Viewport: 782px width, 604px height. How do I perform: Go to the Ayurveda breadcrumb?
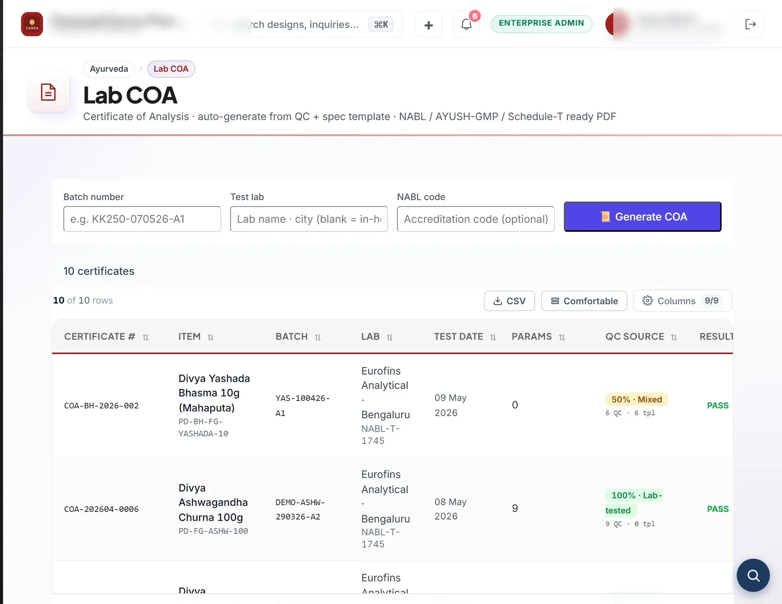[x=109, y=69]
